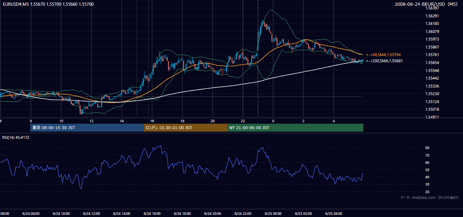This screenshot has height=217, width=463.
Task: Click hour label 2 under price chart
Action: 304,121
